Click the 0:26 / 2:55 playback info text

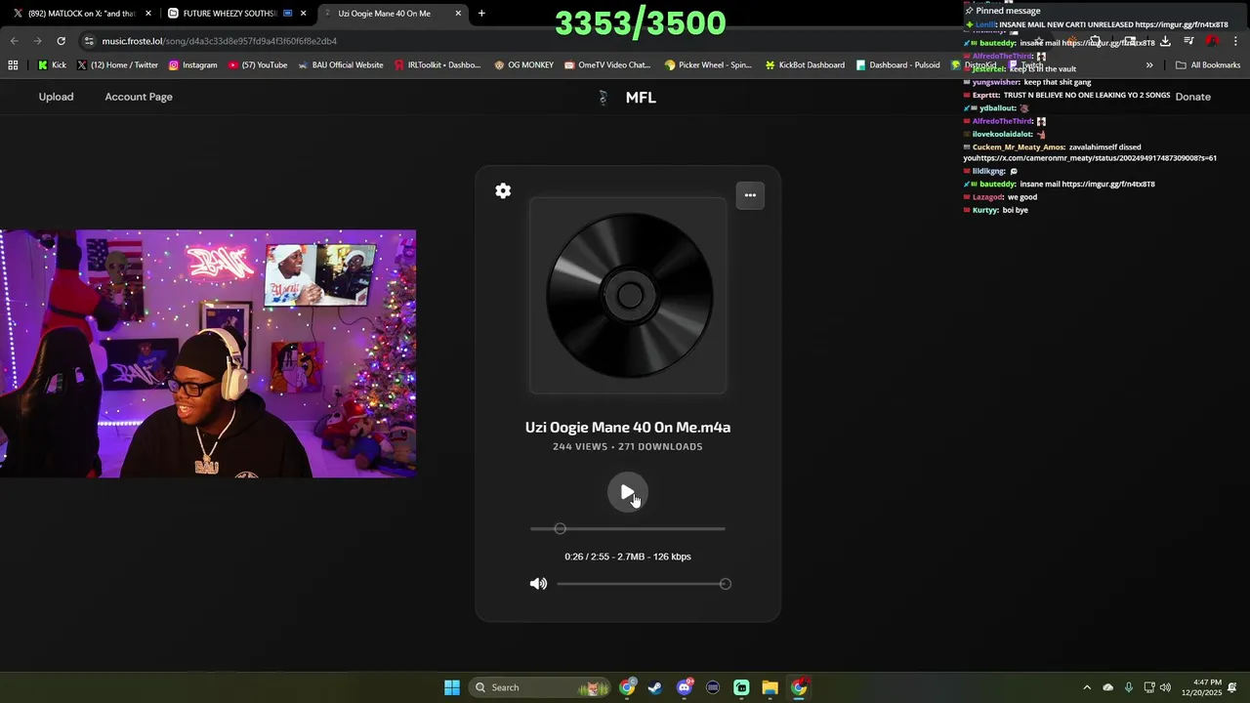click(x=628, y=557)
